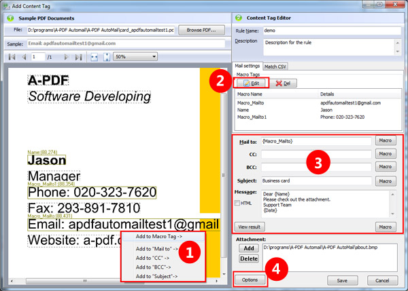Select the A-PDF heading text block
The width and height of the screenshot is (408, 291).
[x=48, y=81]
